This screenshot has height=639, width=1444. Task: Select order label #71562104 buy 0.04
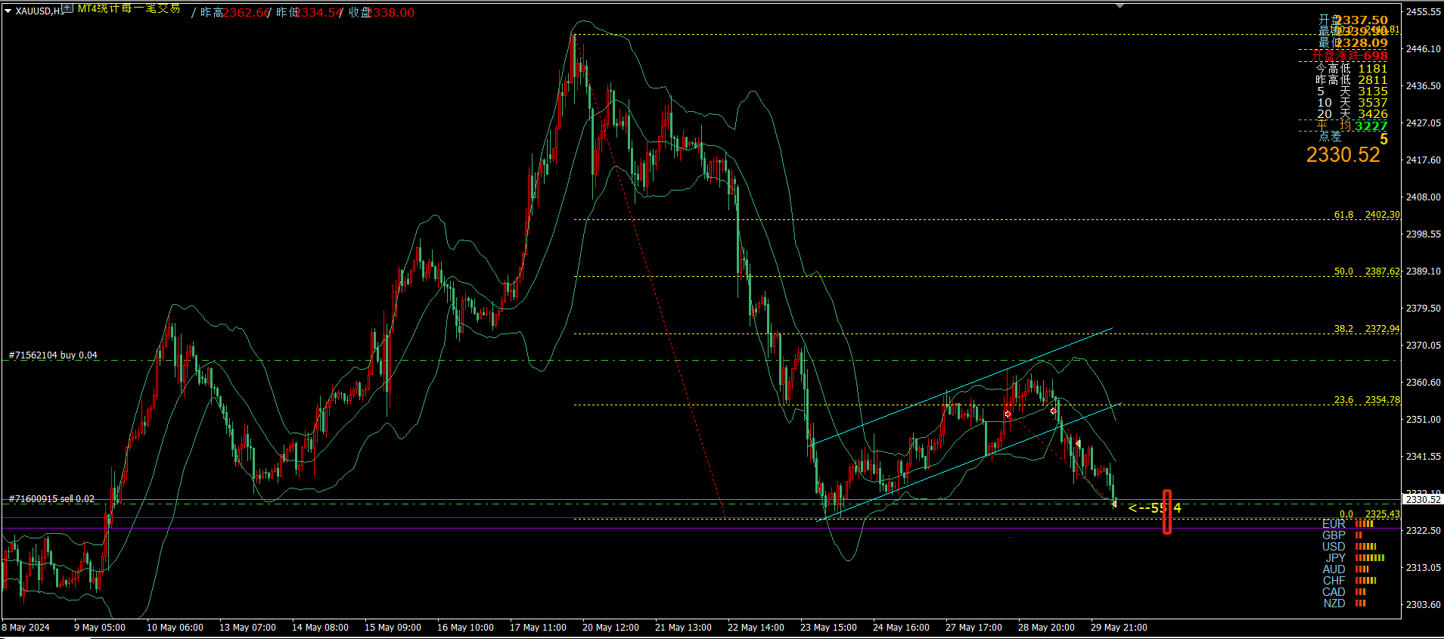[53, 355]
